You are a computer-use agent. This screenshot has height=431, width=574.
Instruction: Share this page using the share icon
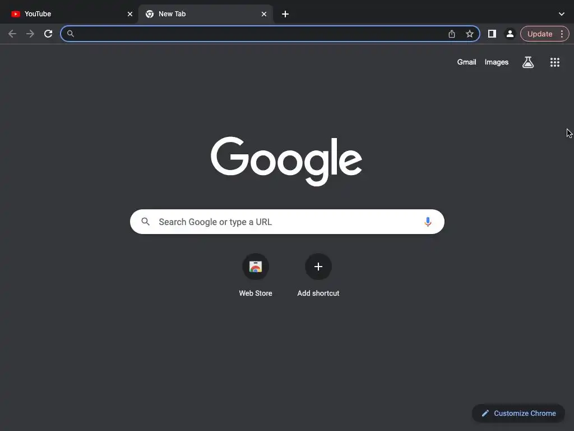[452, 34]
